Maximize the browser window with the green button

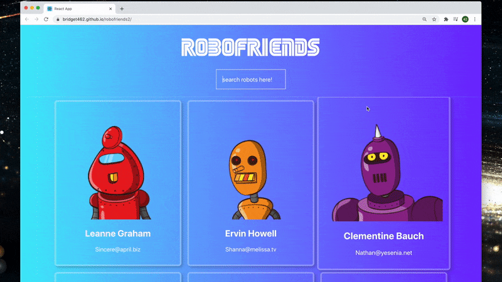point(38,8)
